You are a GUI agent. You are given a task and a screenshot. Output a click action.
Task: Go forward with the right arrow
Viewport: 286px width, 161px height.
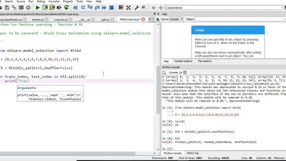(x=160, y=8)
